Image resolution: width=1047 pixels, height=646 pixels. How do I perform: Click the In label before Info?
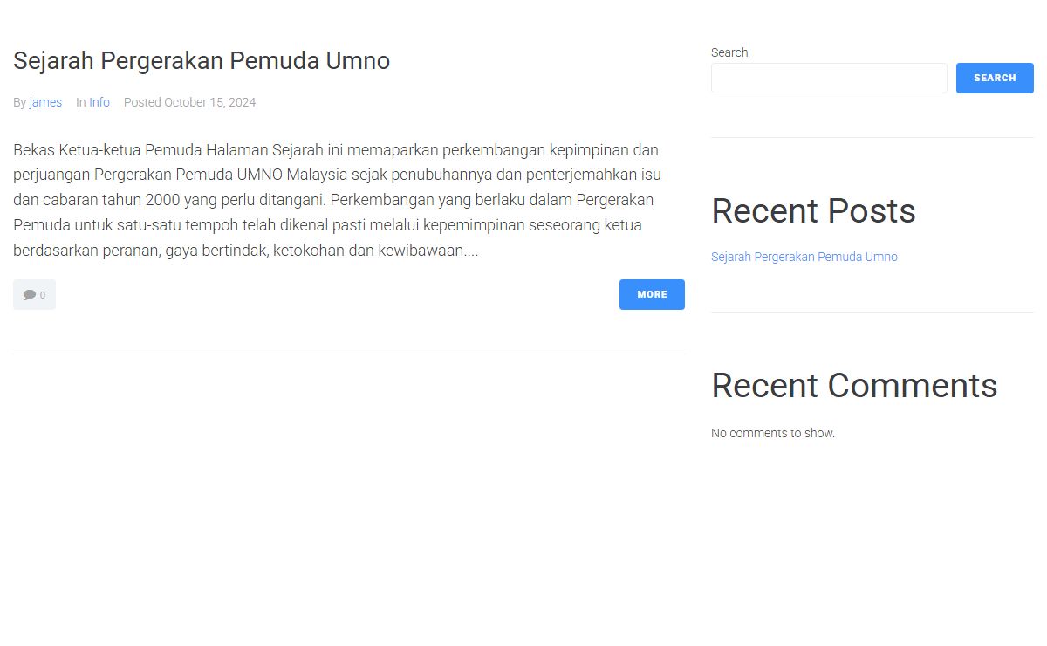(81, 102)
